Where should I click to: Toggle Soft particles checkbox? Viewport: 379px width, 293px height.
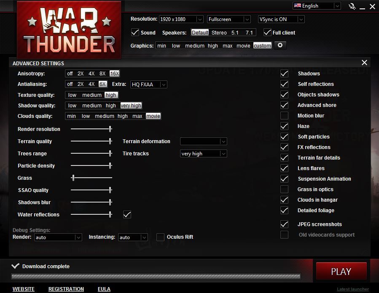pyautogui.click(x=284, y=136)
